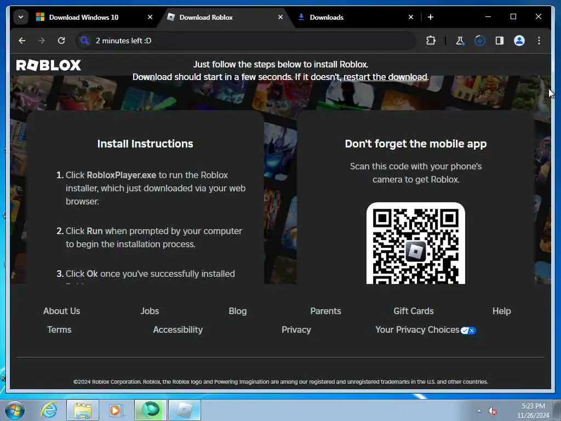Click the Don't forget the mobile app heading
The image size is (561, 421).
click(416, 144)
